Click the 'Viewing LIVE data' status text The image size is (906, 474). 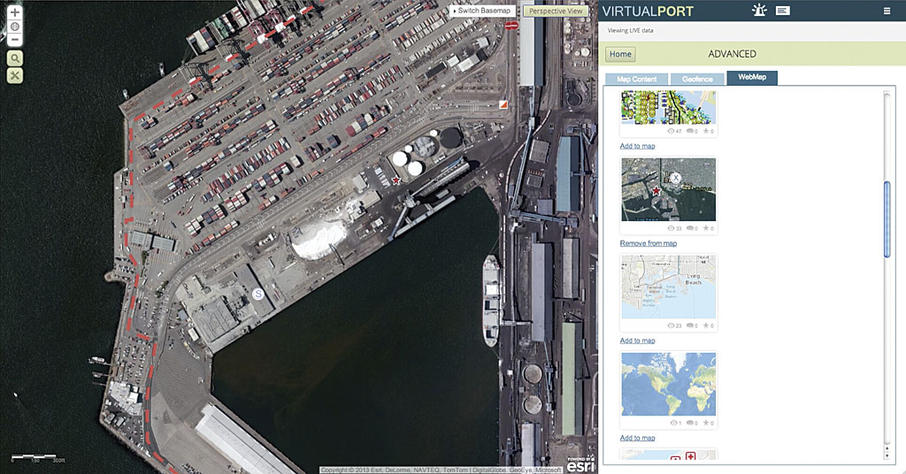(630, 30)
